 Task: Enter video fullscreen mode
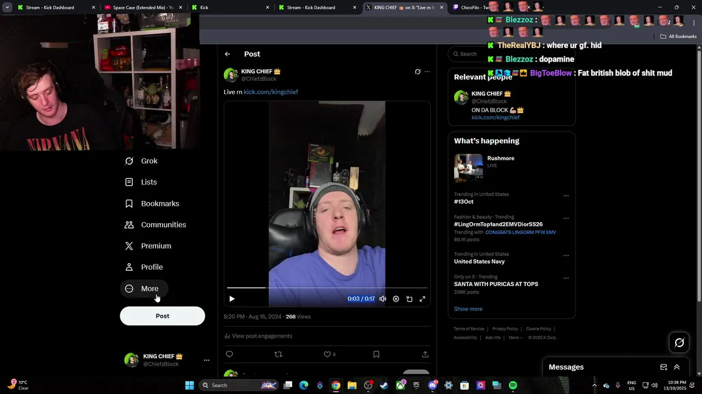pos(422,299)
